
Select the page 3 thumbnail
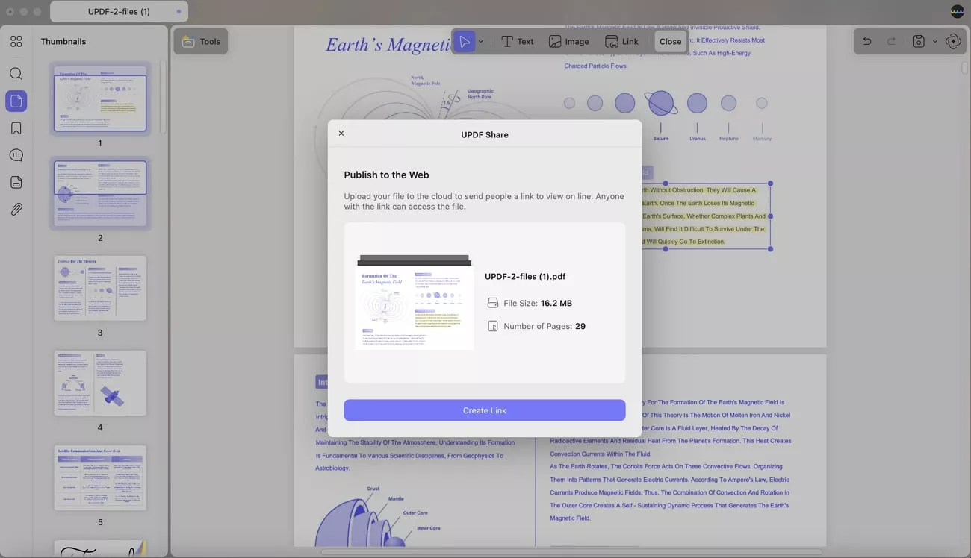pyautogui.click(x=99, y=288)
